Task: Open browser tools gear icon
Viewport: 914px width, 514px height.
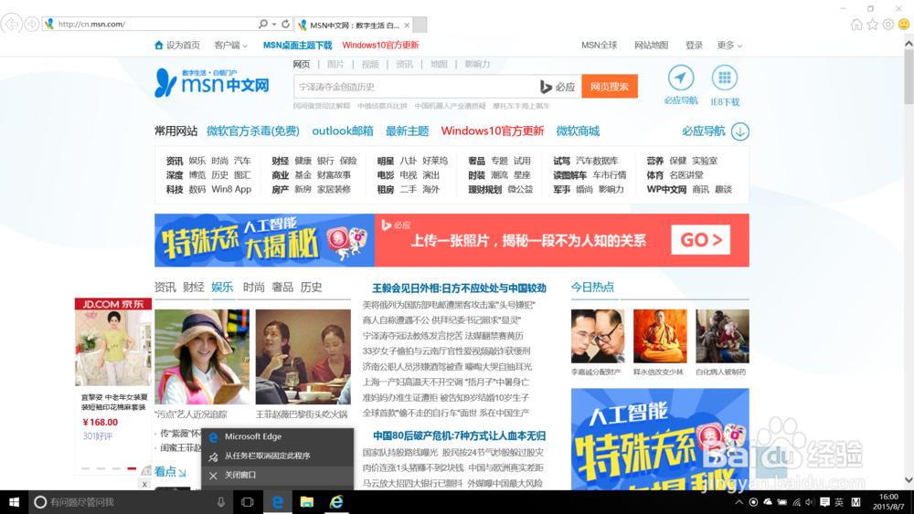Action: 887,25
